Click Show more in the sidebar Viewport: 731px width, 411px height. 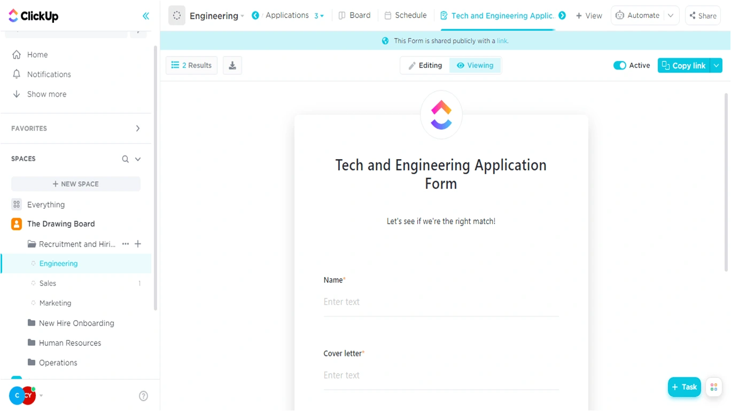[x=47, y=94]
